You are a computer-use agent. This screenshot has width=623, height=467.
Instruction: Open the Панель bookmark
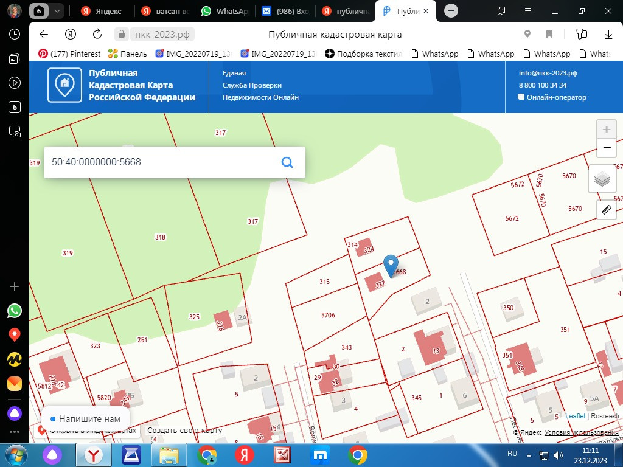(128, 54)
